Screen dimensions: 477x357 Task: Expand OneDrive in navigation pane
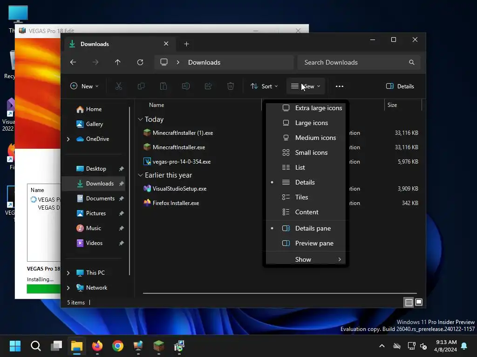coord(68,139)
